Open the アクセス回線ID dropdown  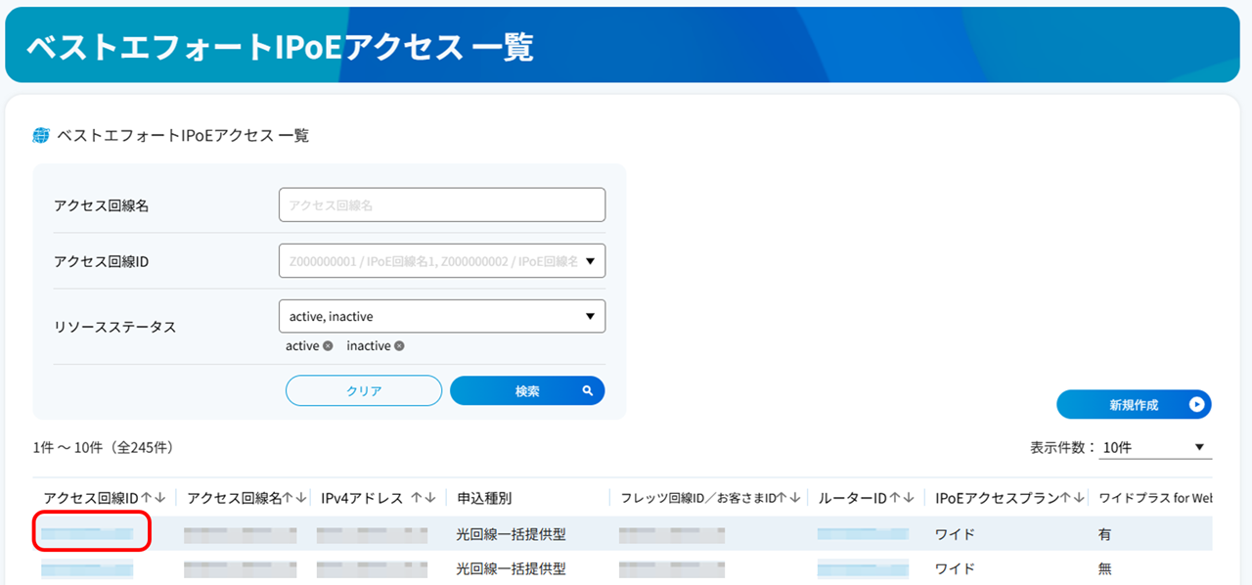pyautogui.click(x=442, y=261)
